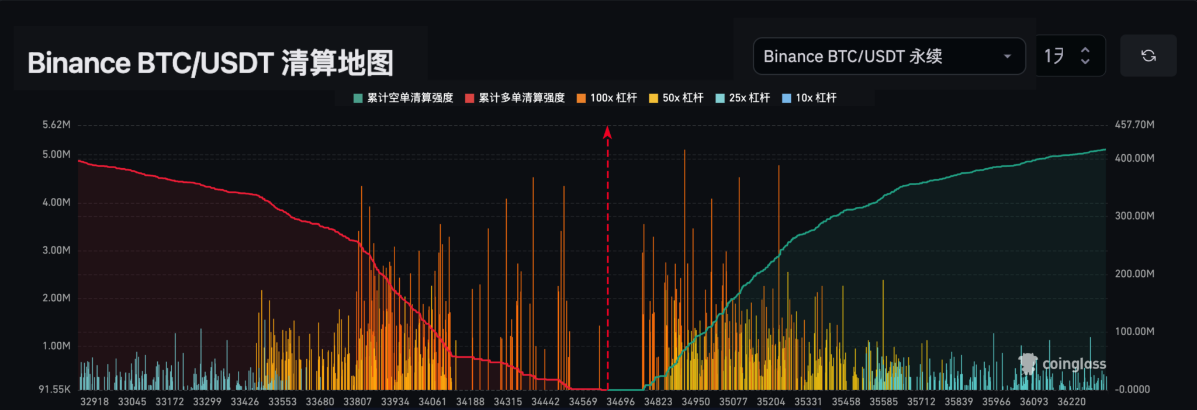
Task: Click the Binance BTC/USDT 清算地图 title
Action: 210,63
